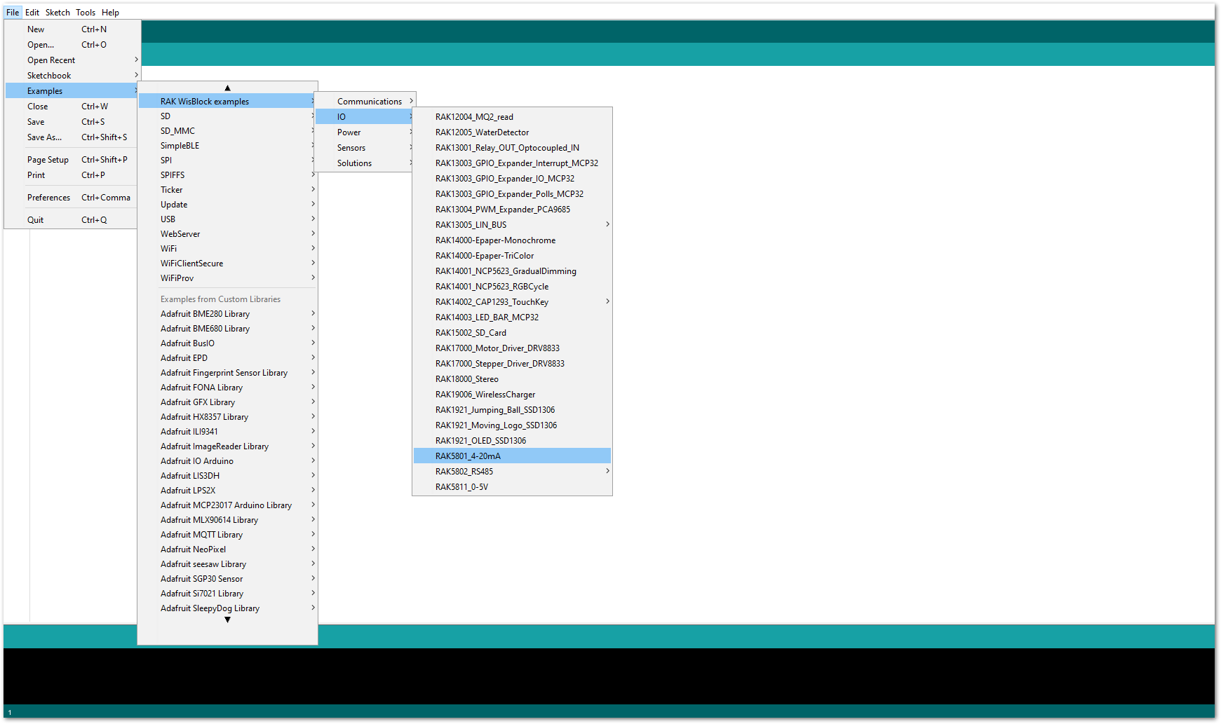Expand the RAK13005_LIN_BUS submenu

[512, 225]
